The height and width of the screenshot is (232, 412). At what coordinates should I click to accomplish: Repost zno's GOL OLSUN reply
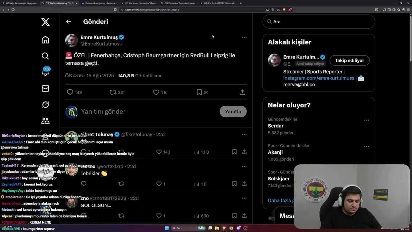tap(121, 216)
